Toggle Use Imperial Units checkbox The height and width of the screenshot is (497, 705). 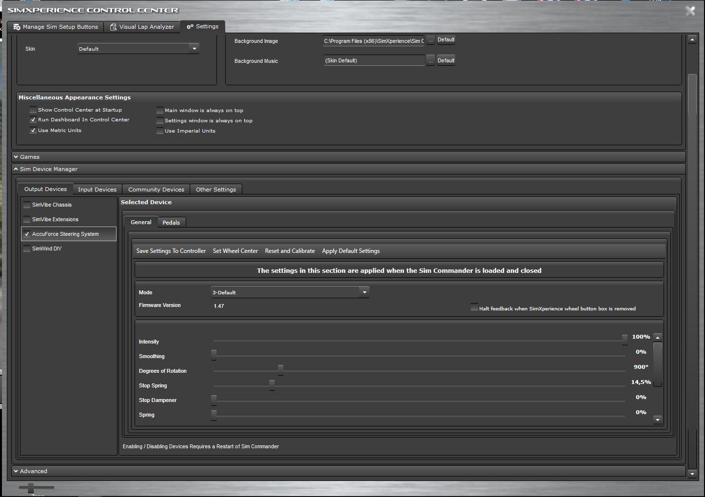point(160,131)
